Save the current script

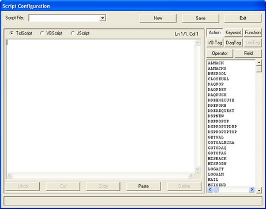(200, 18)
